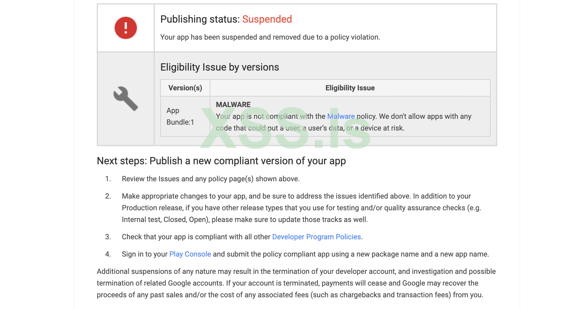This screenshot has width=570, height=309.
Task: Click the App Bundle:1 version cell
Action: (180, 116)
